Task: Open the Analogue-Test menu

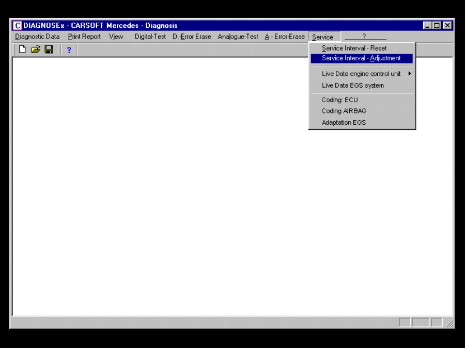Action: (238, 37)
